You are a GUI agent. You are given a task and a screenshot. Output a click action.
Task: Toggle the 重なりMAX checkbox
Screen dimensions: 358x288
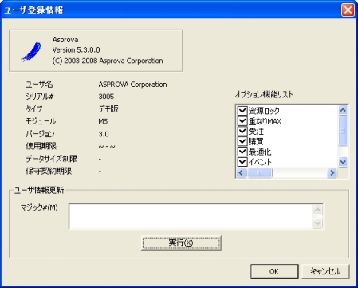[242, 121]
